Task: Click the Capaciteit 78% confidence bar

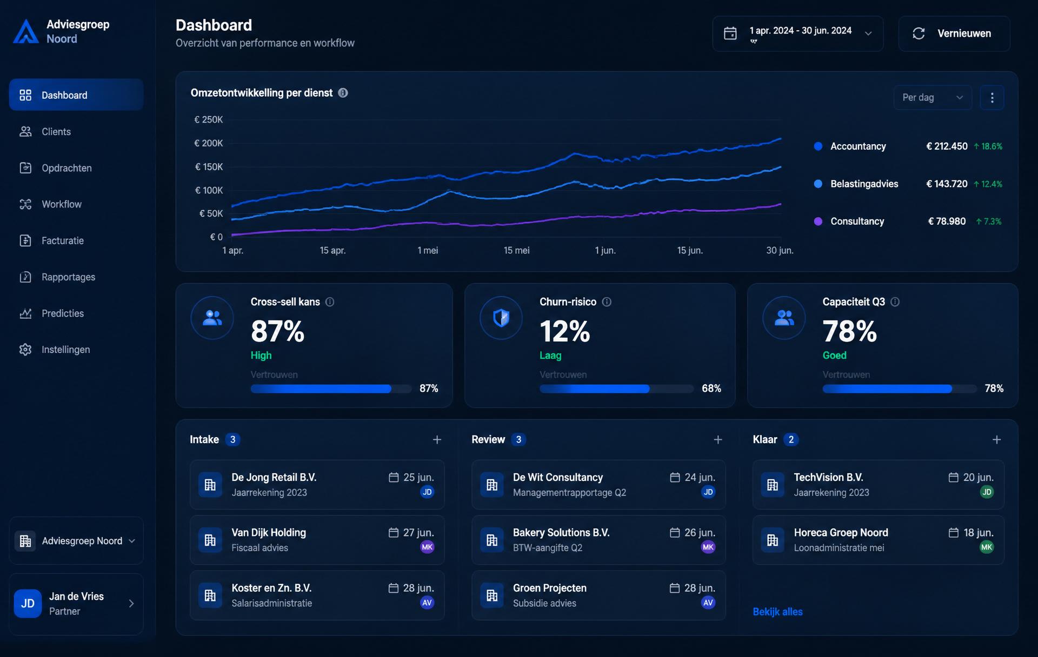Action: [900, 389]
